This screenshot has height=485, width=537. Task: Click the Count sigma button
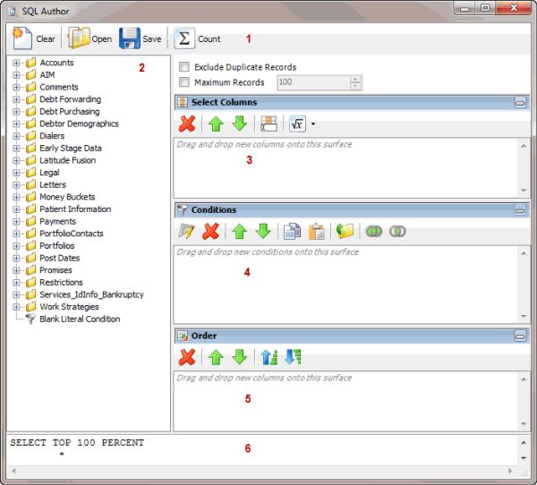tap(197, 38)
